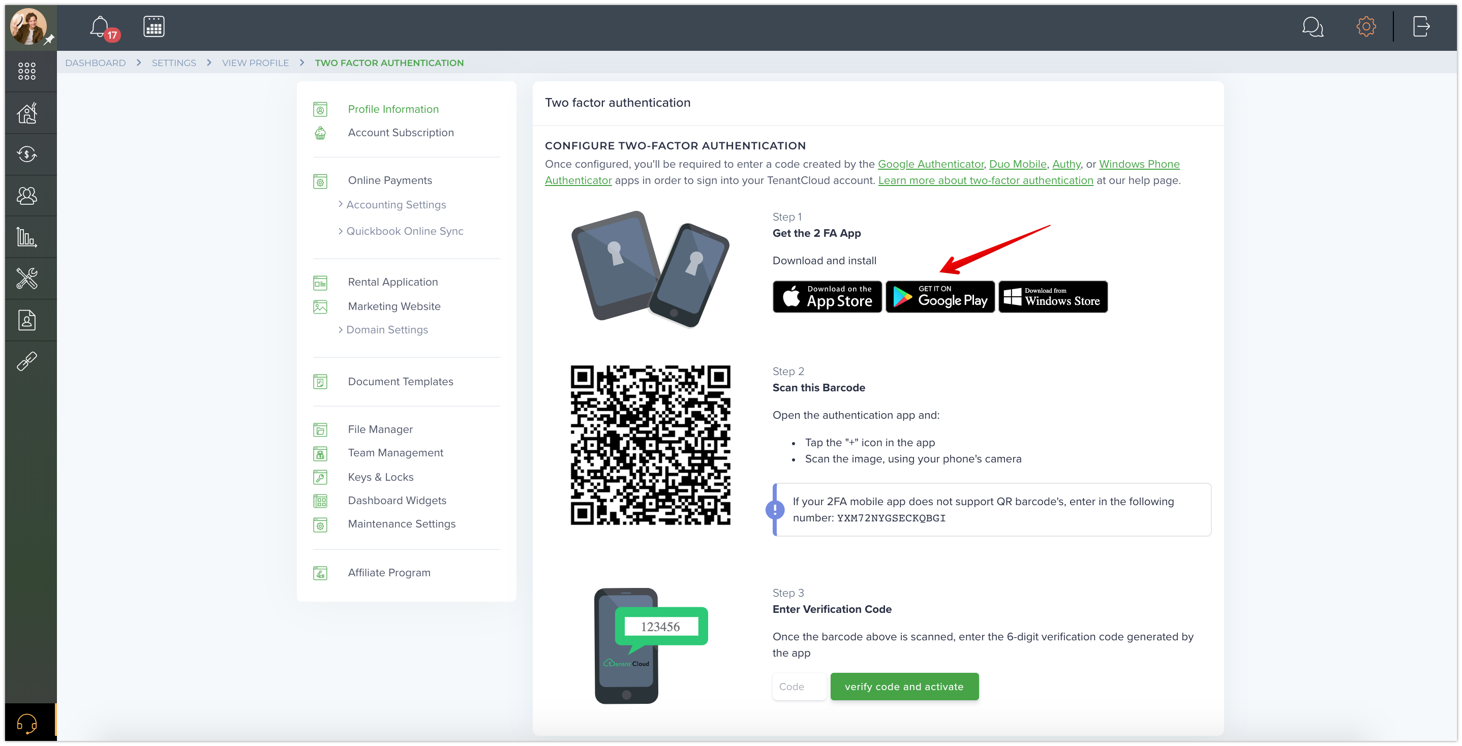Open the contacts people icon in sidebar

pos(26,196)
